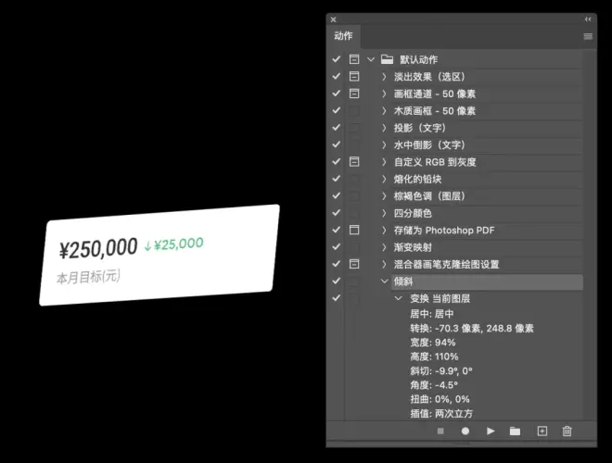Image resolution: width=612 pixels, height=463 pixels.
Task: Click the 扭曲: 0%, 0% detail line
Action: [x=440, y=399]
